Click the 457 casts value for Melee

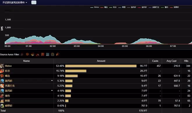pyautogui.click(x=159, y=66)
